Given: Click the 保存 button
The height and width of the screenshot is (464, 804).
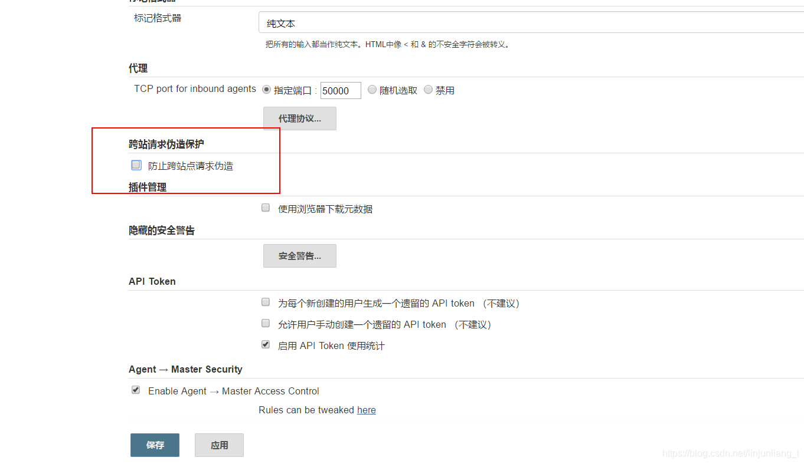Looking at the screenshot, I should [x=155, y=445].
